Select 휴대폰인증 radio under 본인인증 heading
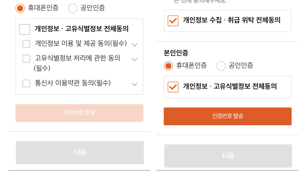The width and height of the screenshot is (308, 176). pos(168,66)
